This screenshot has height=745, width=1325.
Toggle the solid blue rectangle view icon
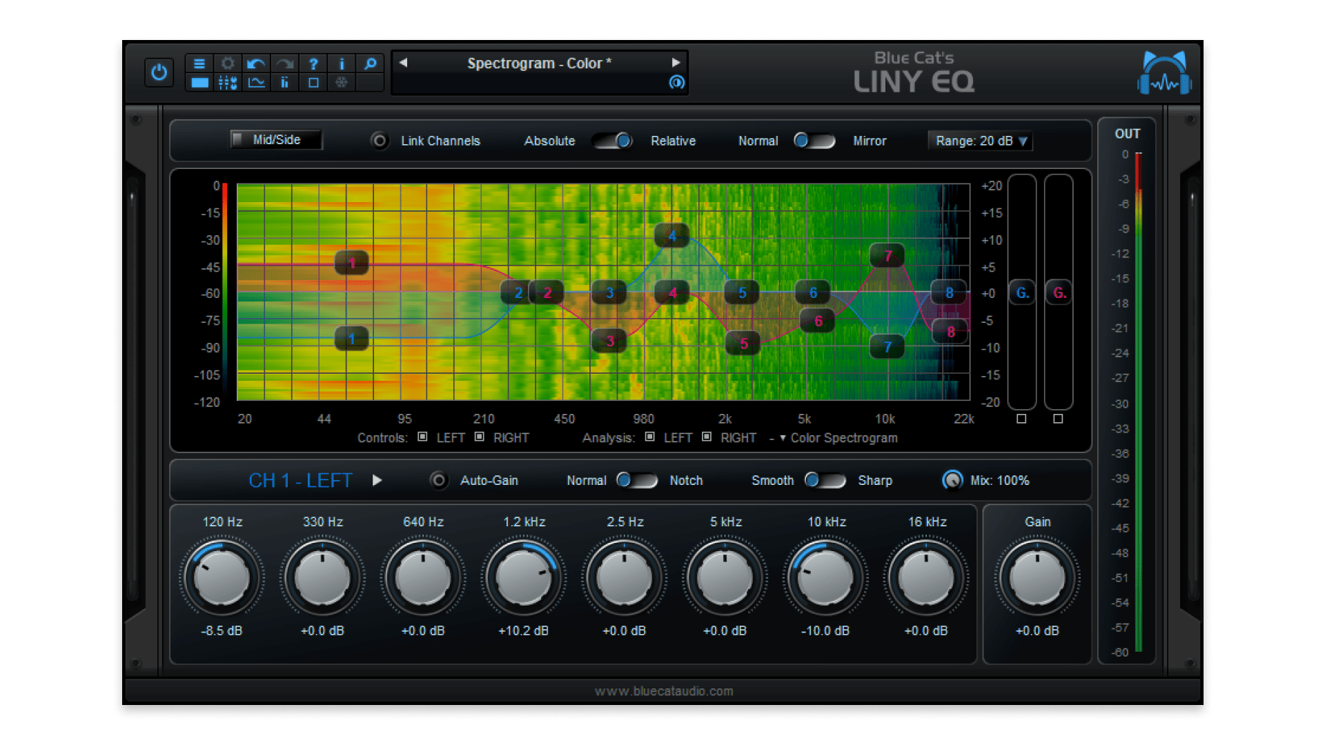coord(199,83)
